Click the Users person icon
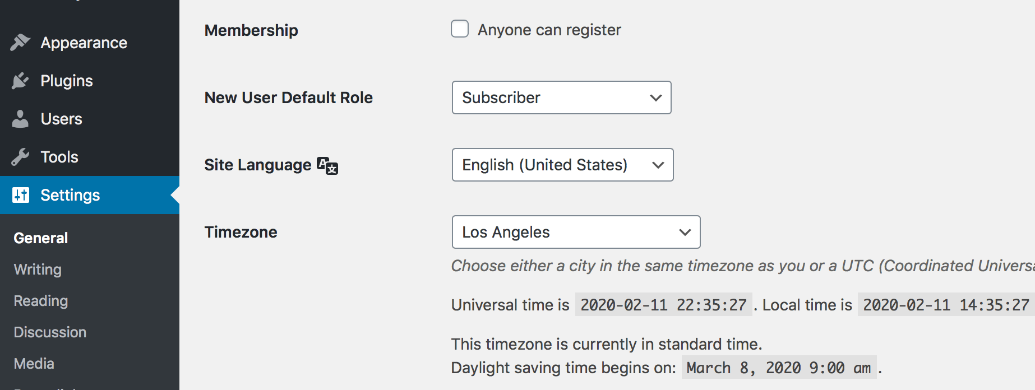 21,118
